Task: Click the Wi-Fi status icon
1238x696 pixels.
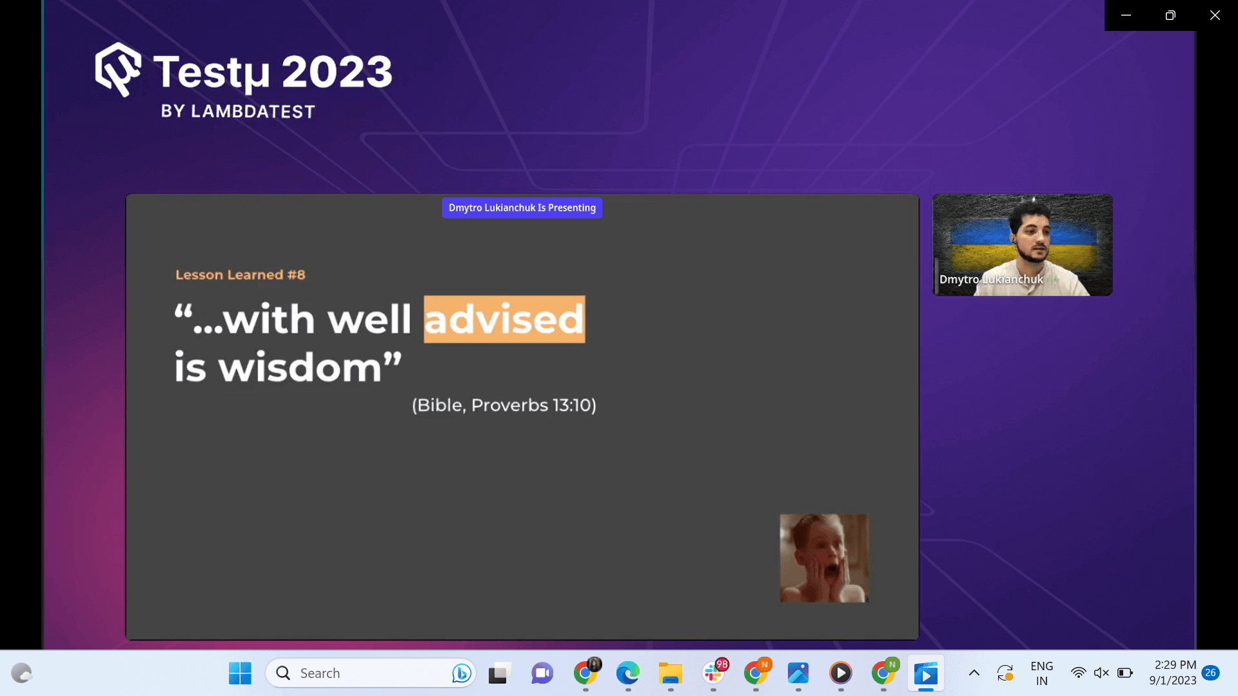Action: (x=1078, y=672)
